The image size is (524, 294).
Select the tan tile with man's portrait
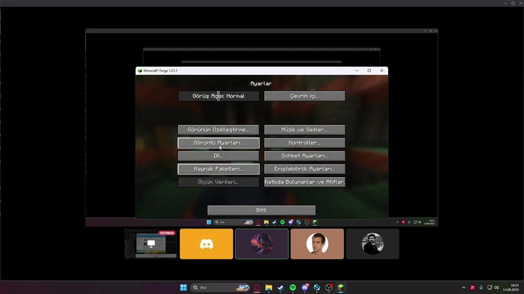click(317, 244)
